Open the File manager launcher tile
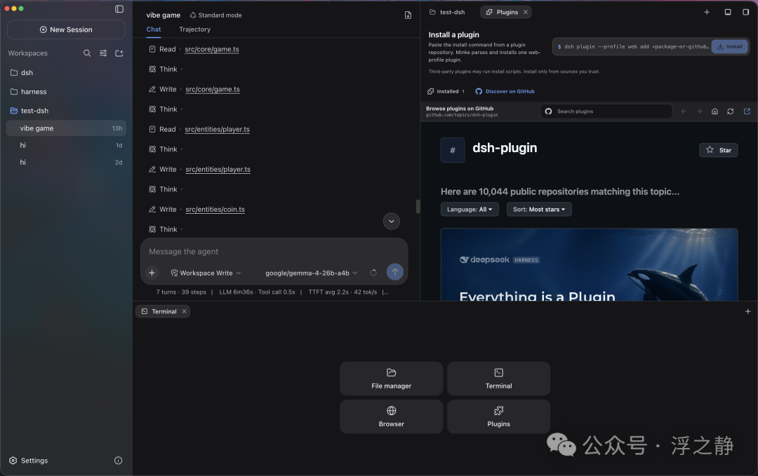The width and height of the screenshot is (758, 476). (x=392, y=379)
